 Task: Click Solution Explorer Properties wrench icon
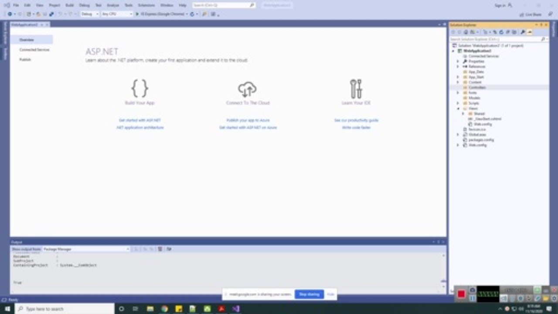pos(523,32)
